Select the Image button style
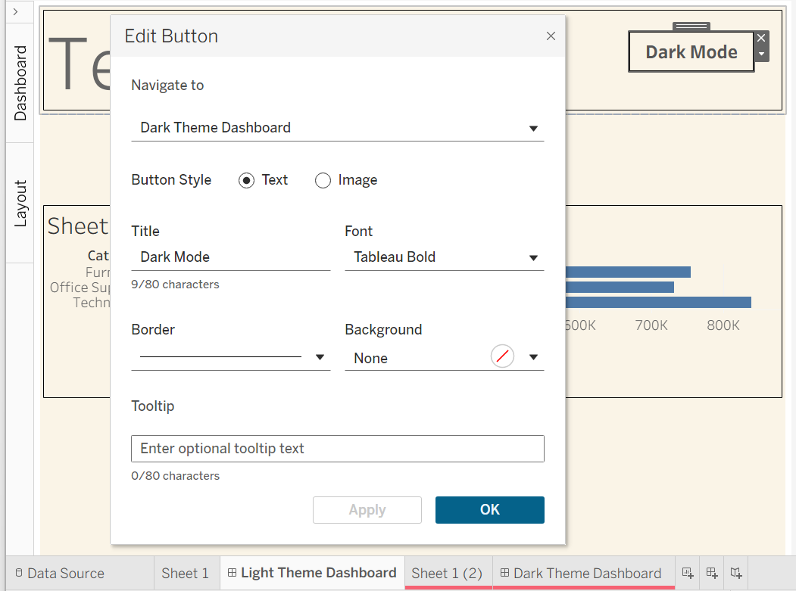 (x=323, y=180)
